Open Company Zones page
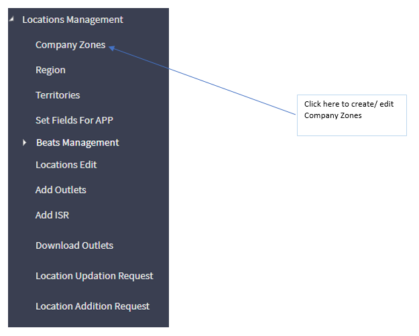Viewport: 419px width, 336px height. point(70,45)
